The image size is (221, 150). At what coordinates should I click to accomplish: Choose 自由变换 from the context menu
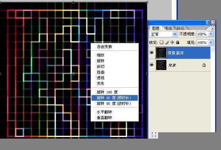[x=104, y=47]
